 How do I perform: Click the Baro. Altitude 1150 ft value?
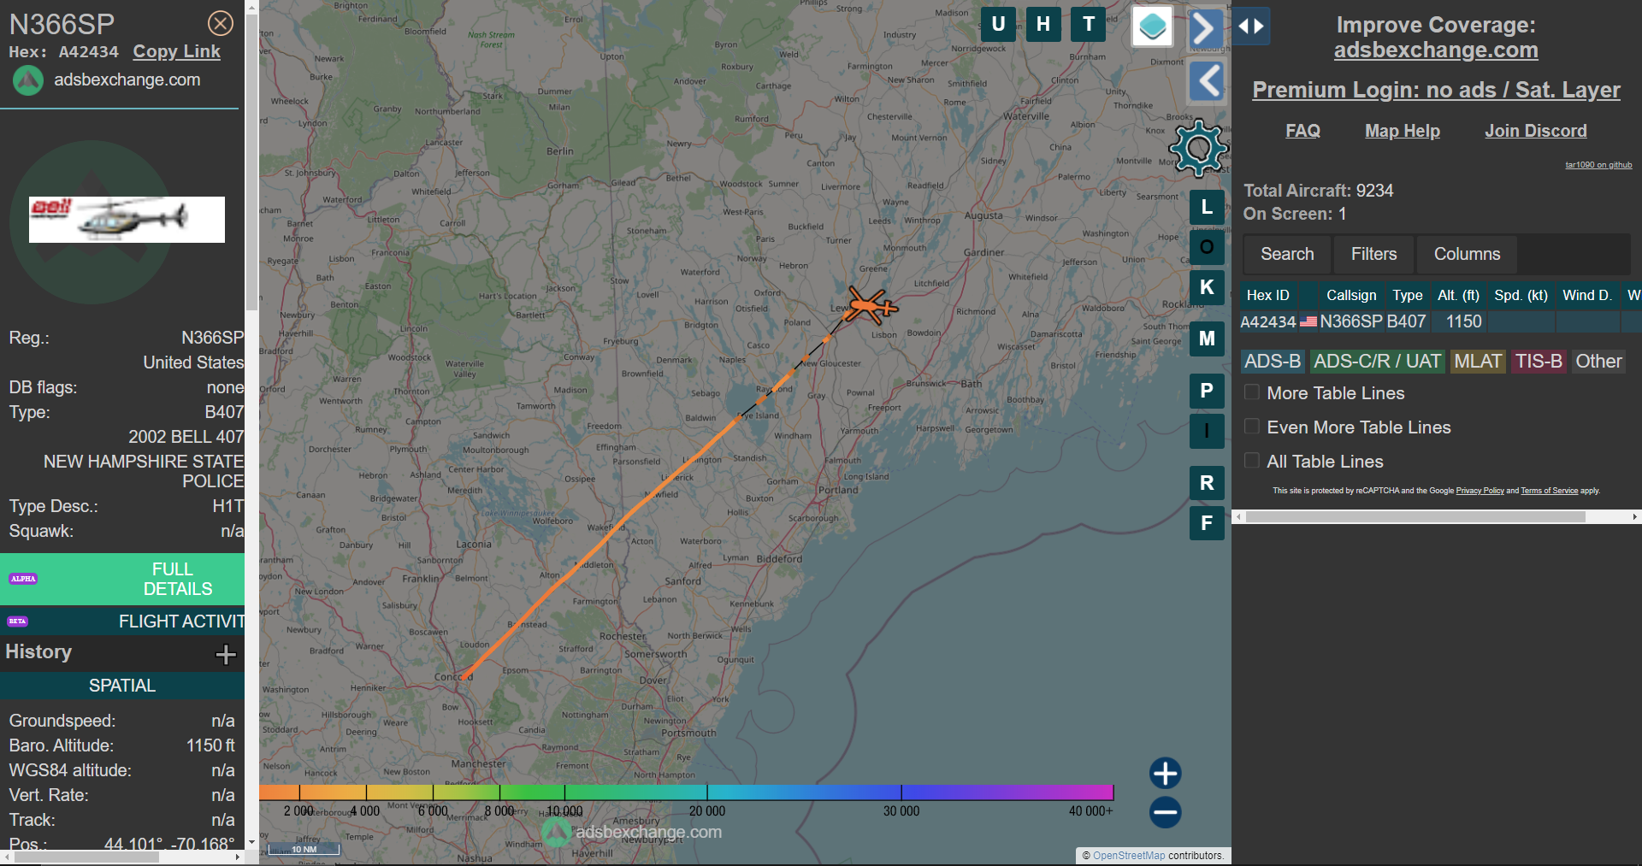click(210, 745)
